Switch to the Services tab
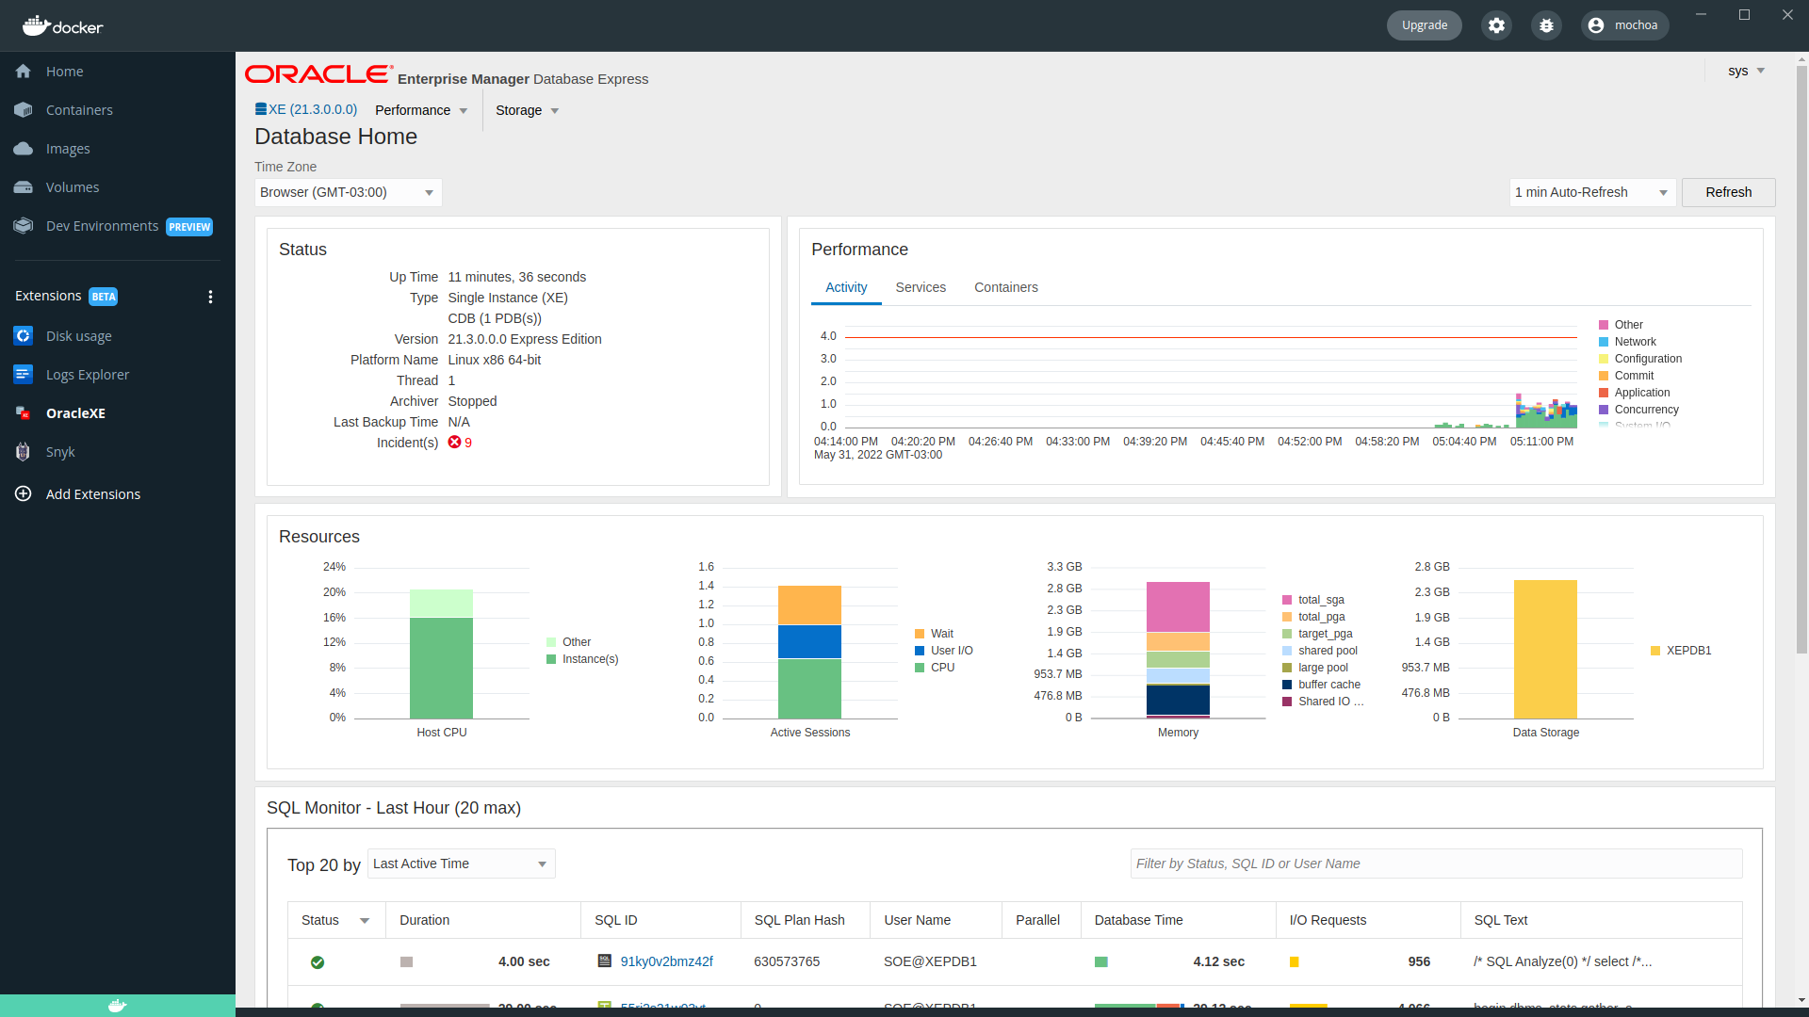The width and height of the screenshot is (1809, 1017). pos(920,287)
